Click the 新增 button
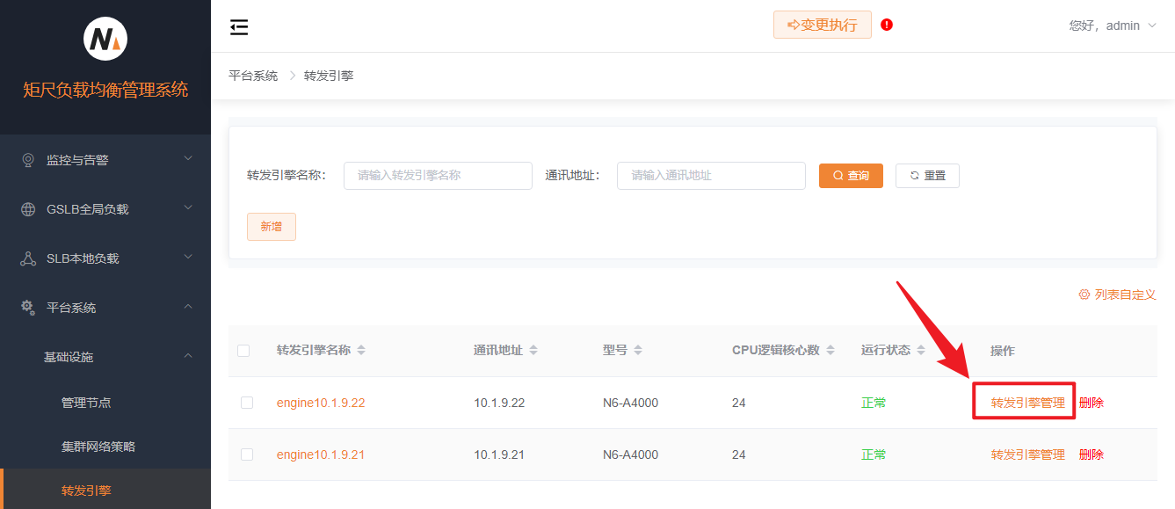Viewport: 1175px width, 509px height. pyautogui.click(x=271, y=226)
